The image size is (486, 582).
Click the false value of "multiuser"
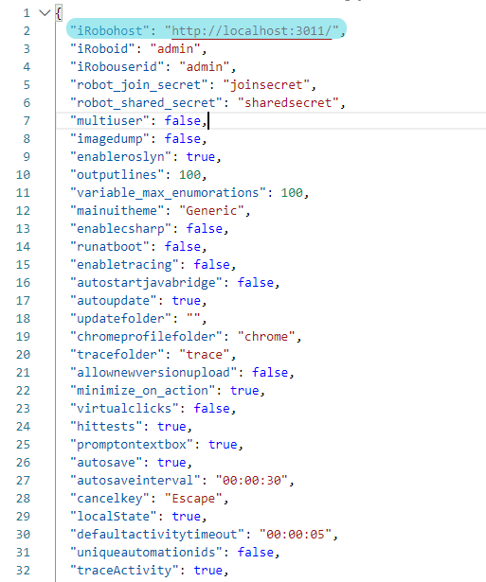coord(183,120)
